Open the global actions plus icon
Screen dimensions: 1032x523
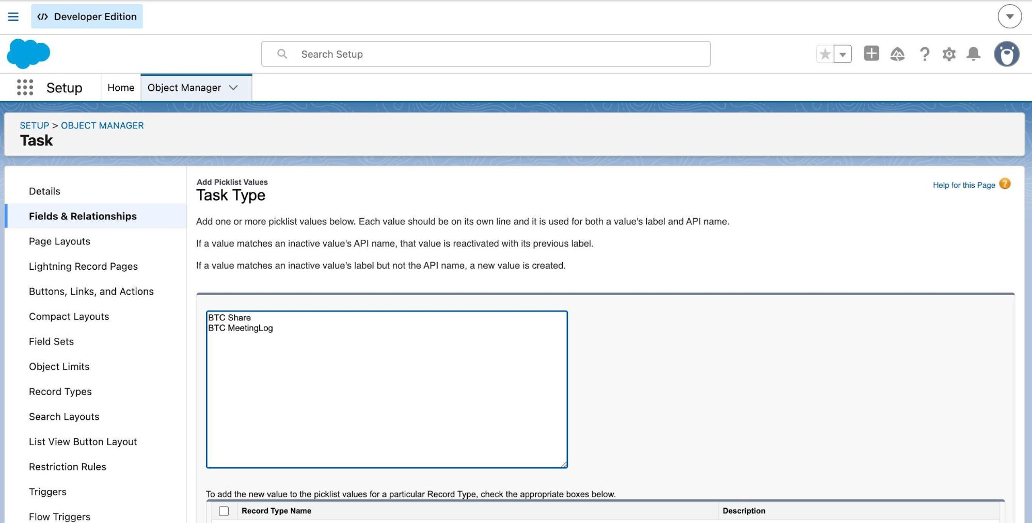coord(871,54)
